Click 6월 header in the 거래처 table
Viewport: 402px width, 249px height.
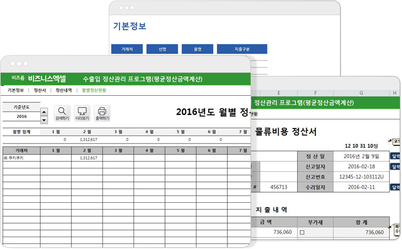click(212, 150)
